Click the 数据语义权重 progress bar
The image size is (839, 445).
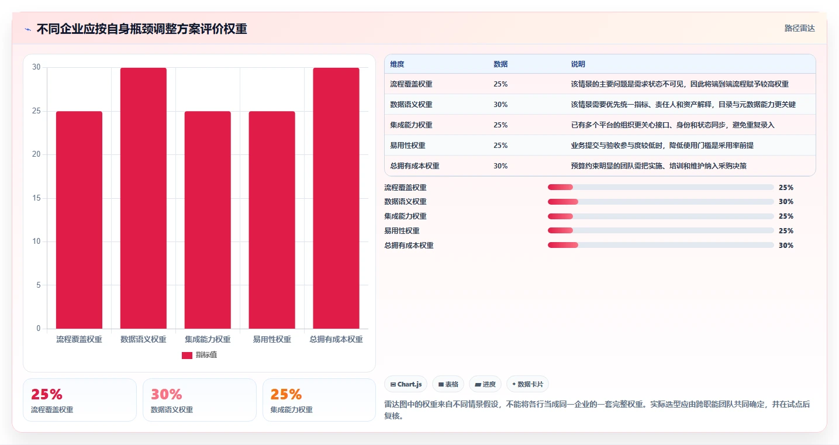(x=661, y=202)
